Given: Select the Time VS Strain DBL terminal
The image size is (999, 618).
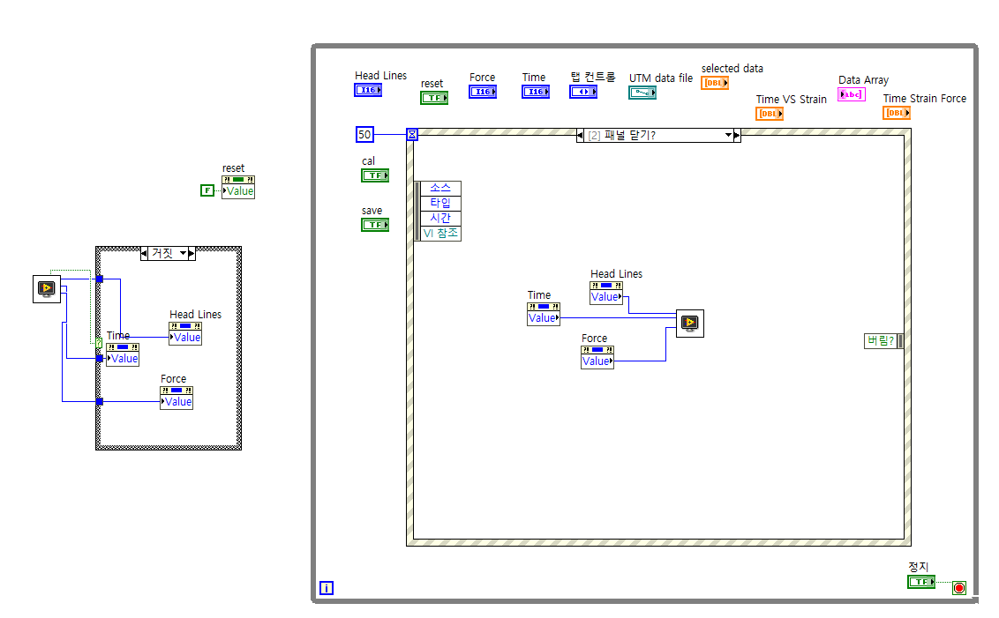Looking at the screenshot, I should pos(769,113).
